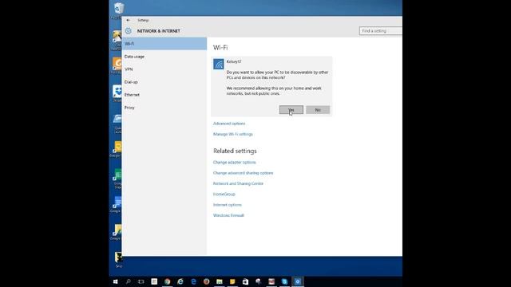Screen dimensions: 511x287
Task: Click the Find a setting search box
Action: pyautogui.click(x=381, y=31)
